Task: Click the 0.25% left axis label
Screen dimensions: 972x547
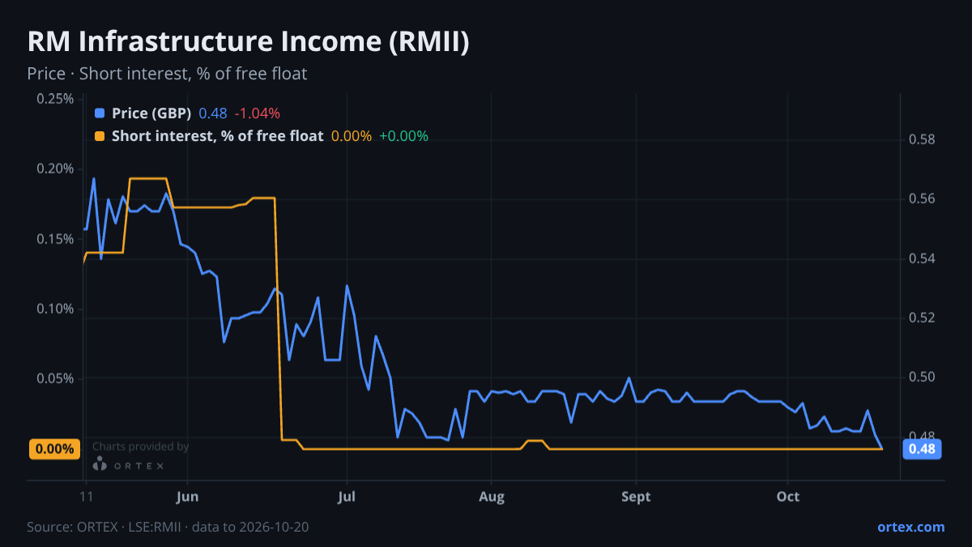Action: [x=55, y=99]
